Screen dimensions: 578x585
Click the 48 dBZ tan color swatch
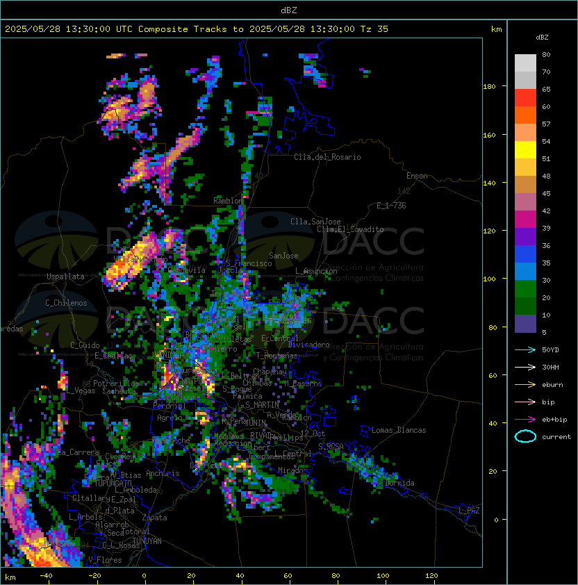525,185
